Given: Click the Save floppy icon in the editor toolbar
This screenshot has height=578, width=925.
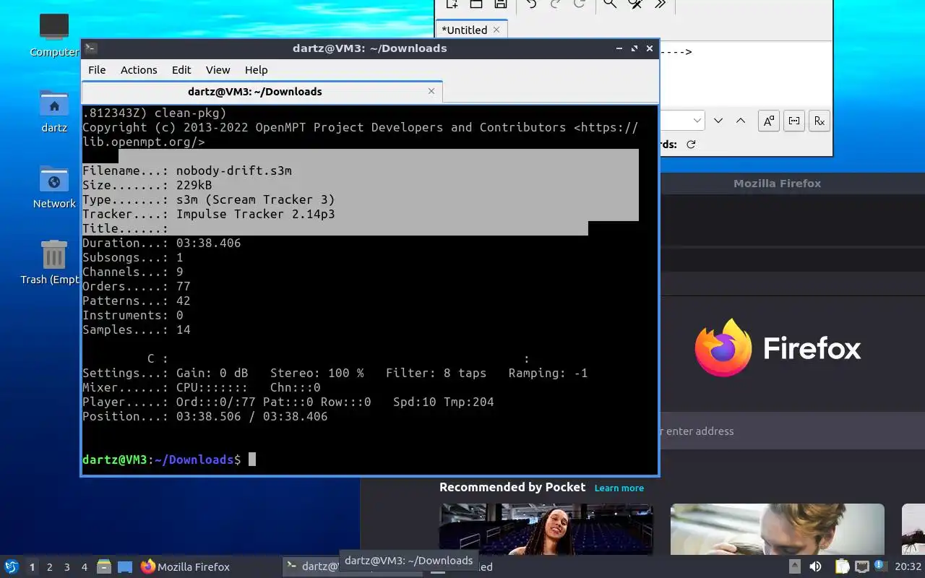Looking at the screenshot, I should click(x=500, y=4).
